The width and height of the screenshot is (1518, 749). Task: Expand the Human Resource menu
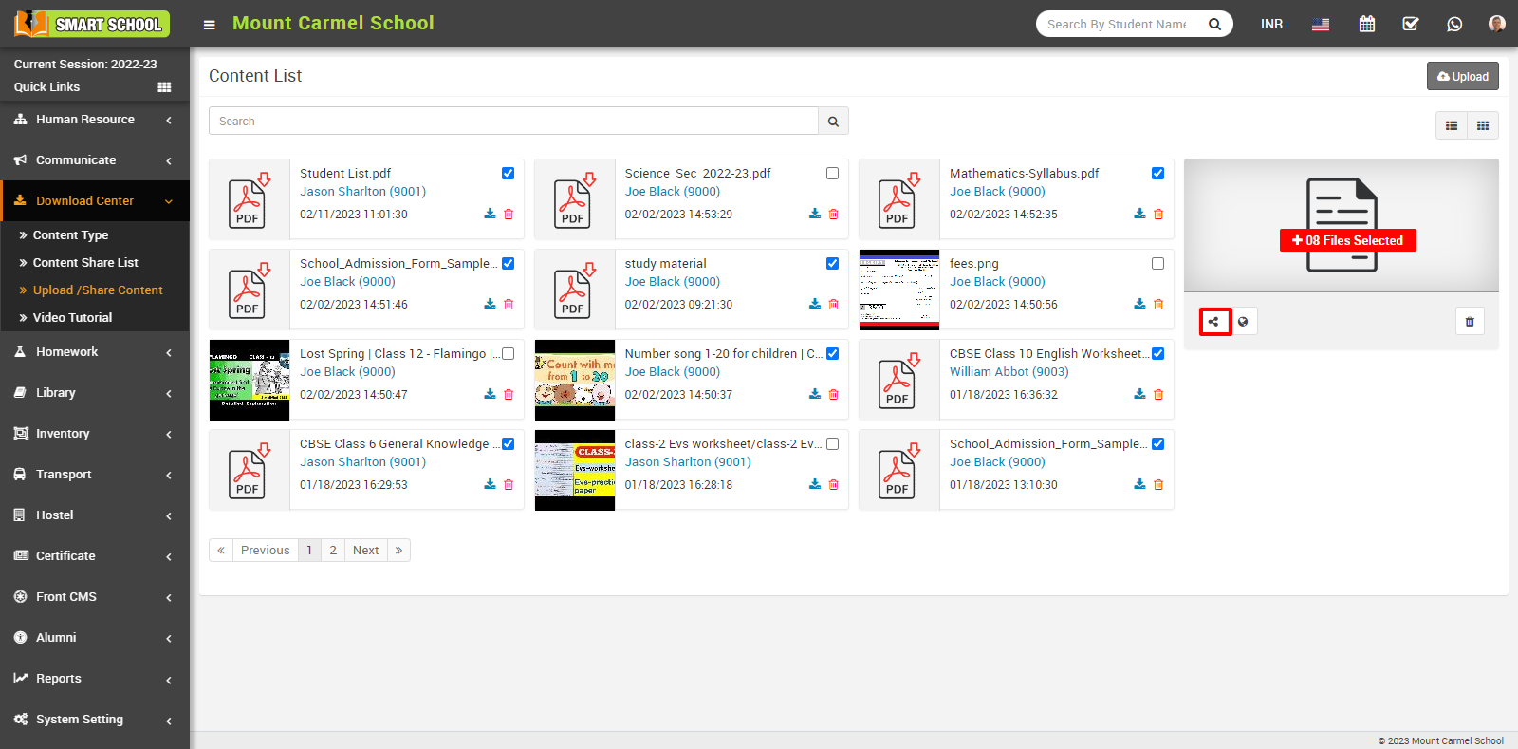(94, 120)
